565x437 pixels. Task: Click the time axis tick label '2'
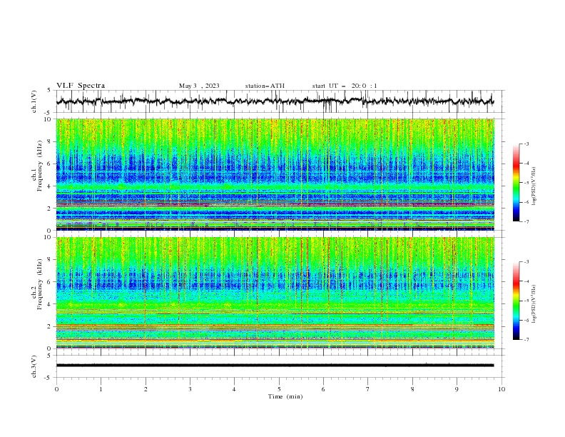click(146, 389)
